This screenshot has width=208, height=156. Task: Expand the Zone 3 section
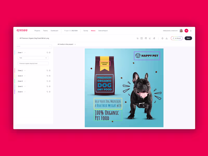pyautogui.click(x=25, y=76)
